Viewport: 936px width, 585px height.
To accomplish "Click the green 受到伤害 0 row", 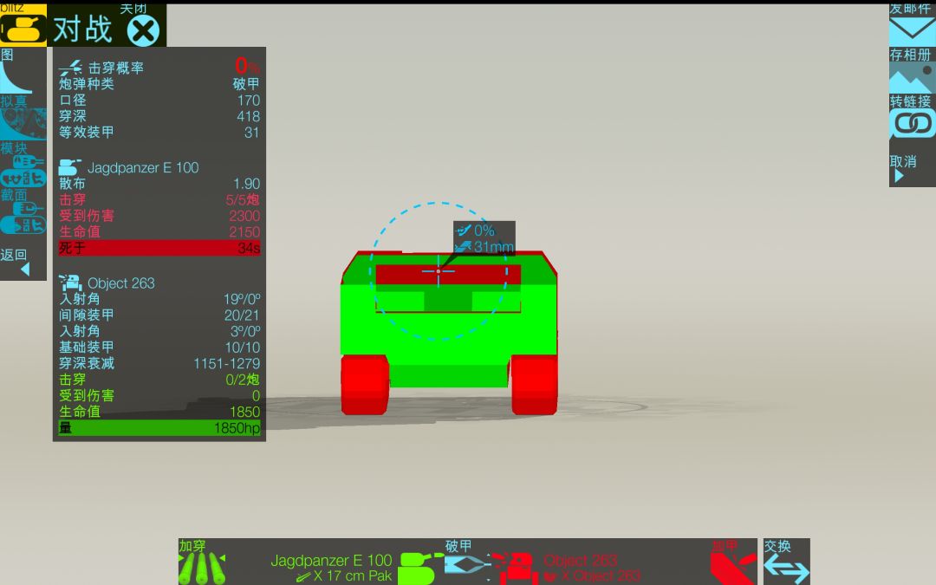I will pyautogui.click(x=159, y=395).
